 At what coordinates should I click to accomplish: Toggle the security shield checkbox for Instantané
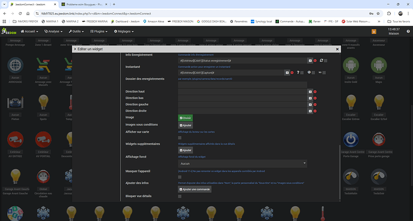pyautogui.click(x=313, y=73)
